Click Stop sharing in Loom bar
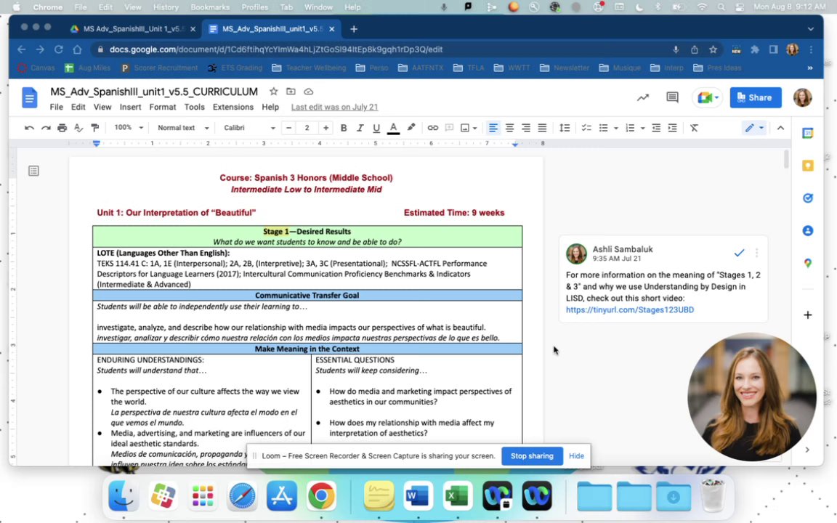This screenshot has width=837, height=523. [532, 456]
